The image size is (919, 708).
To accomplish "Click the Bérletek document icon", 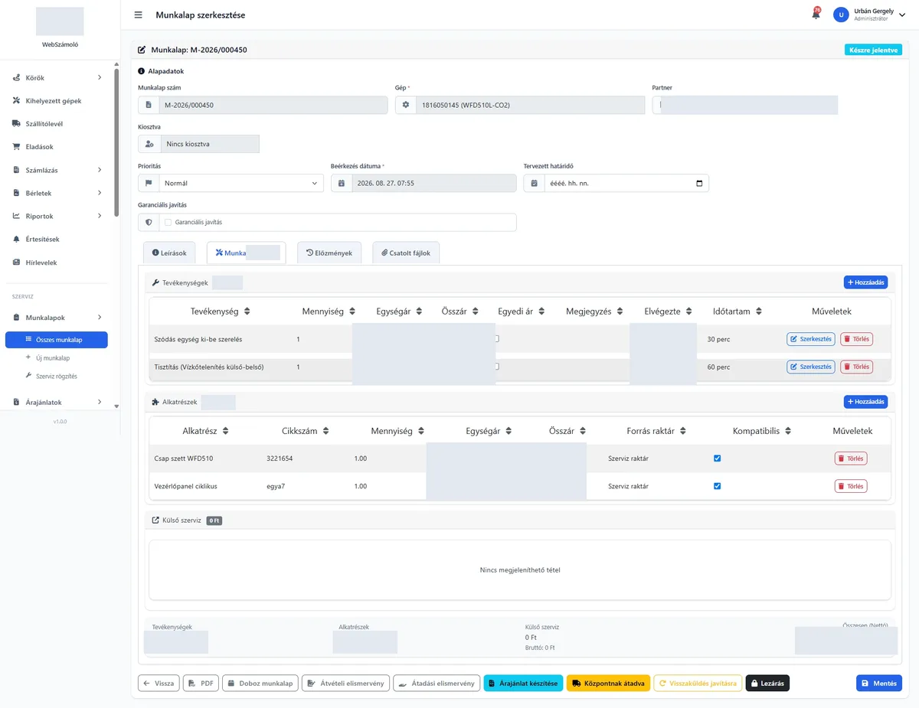I will 16,193.
